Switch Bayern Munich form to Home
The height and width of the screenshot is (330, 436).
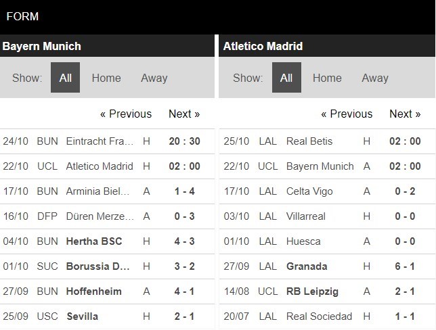coord(106,78)
